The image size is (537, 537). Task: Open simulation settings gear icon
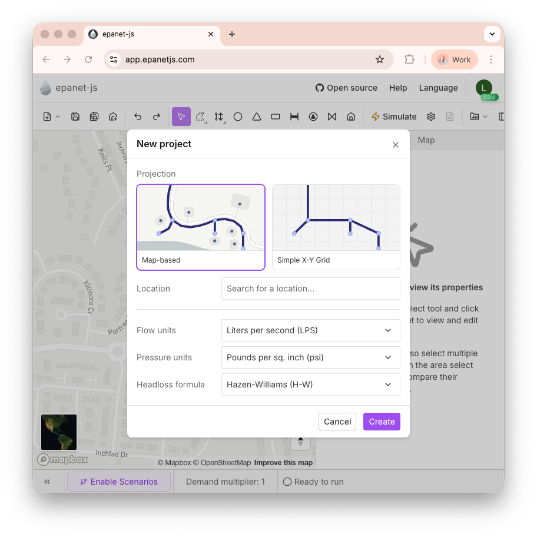tap(431, 117)
